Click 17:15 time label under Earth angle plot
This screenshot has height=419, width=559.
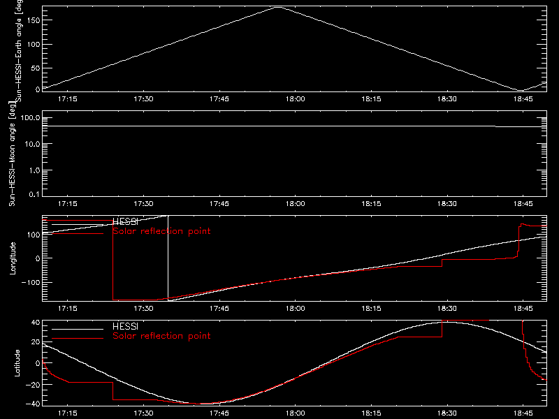pyautogui.click(x=67, y=98)
